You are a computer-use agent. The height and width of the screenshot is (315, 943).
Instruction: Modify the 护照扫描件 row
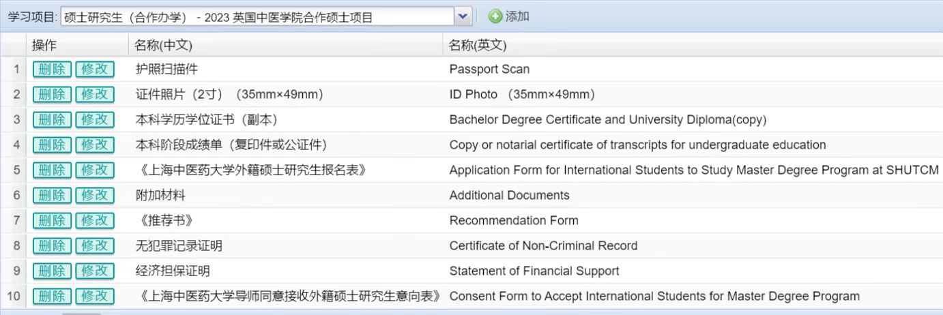click(94, 69)
